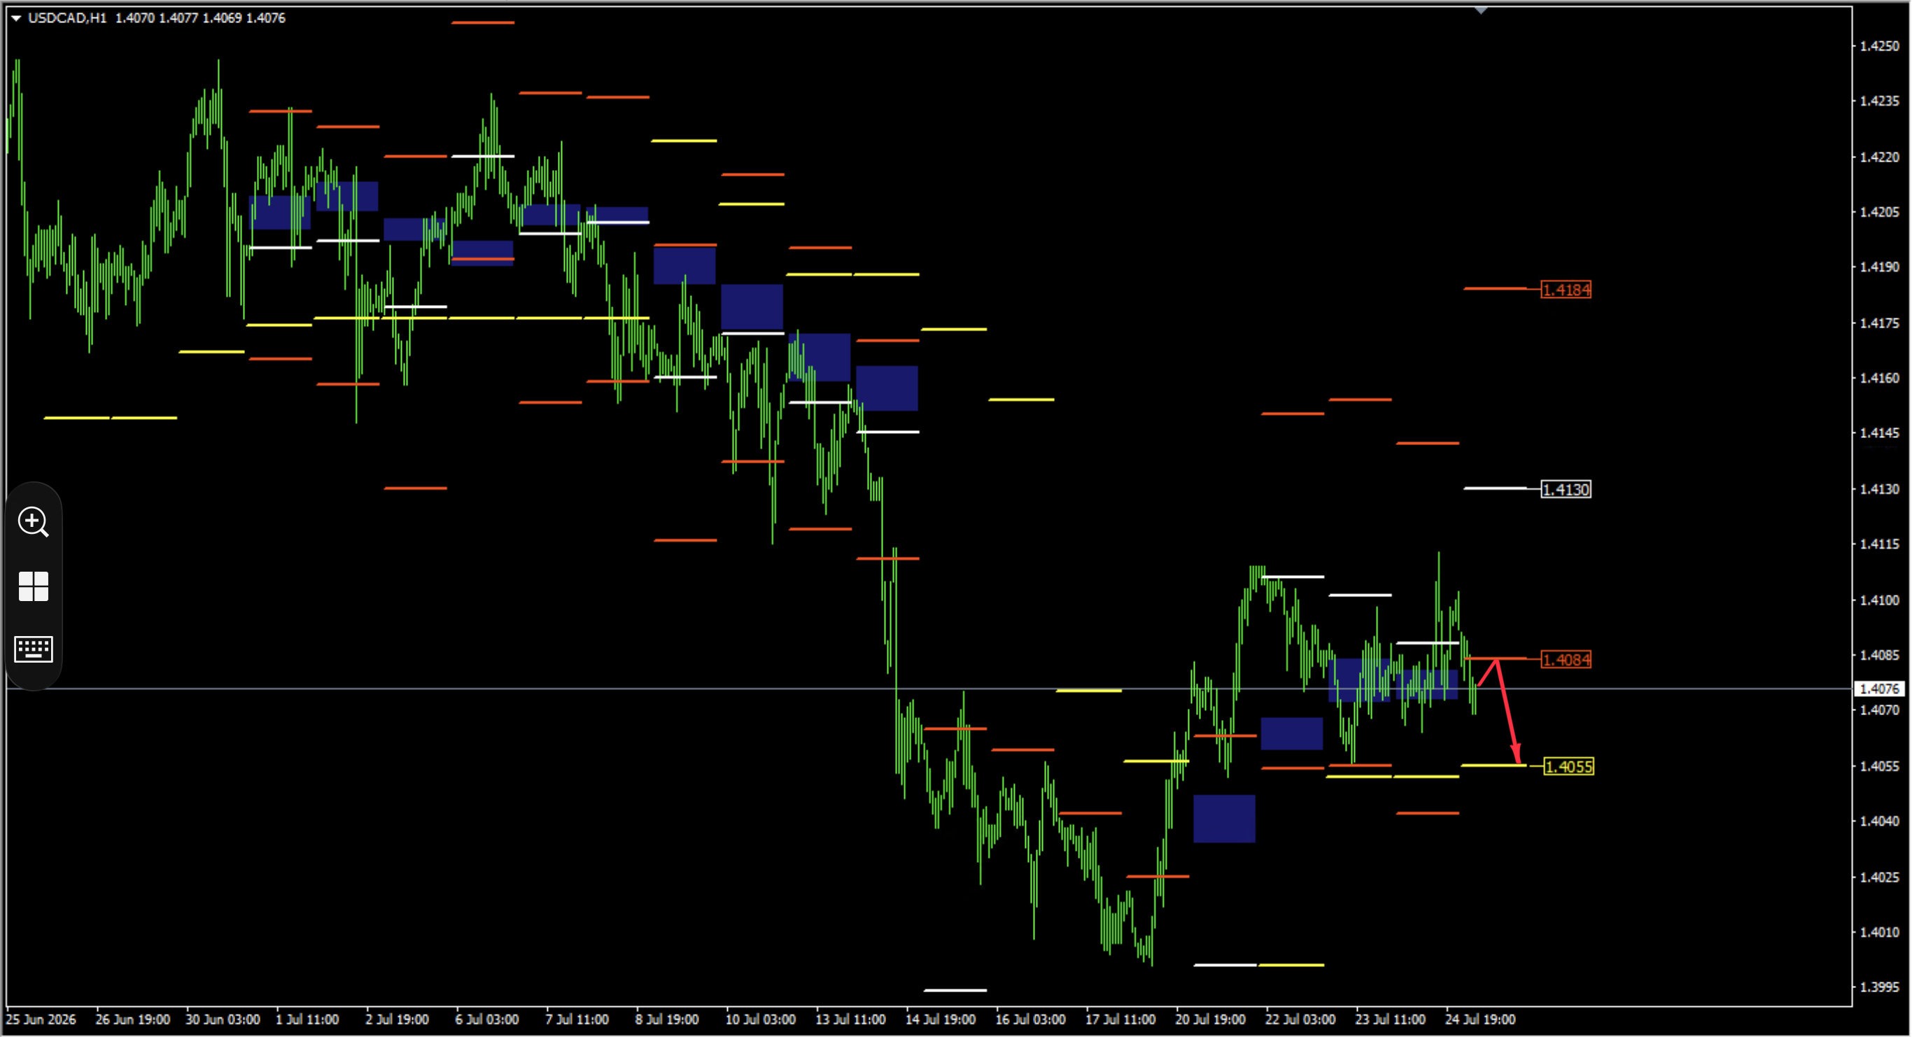Click the 1.4220 price scale value
The image size is (1912, 1037).
[1879, 157]
